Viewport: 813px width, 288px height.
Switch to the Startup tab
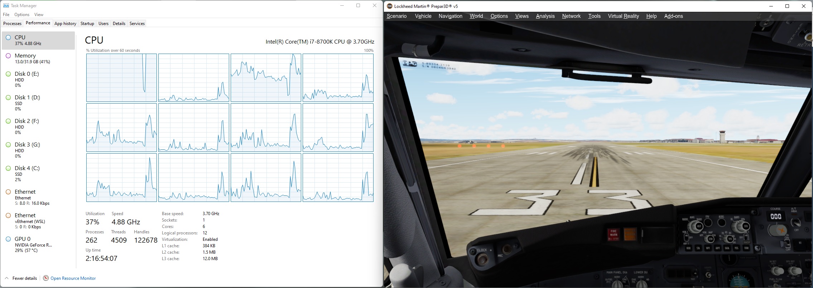pos(87,24)
